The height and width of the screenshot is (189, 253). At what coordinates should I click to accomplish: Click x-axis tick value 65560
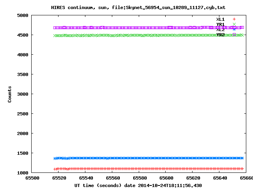(113, 178)
